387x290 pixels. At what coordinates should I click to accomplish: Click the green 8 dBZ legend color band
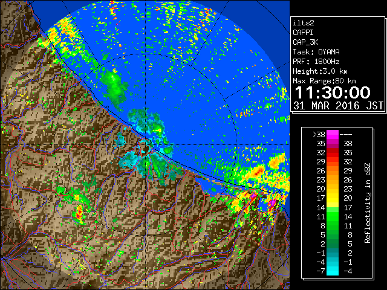333,225
